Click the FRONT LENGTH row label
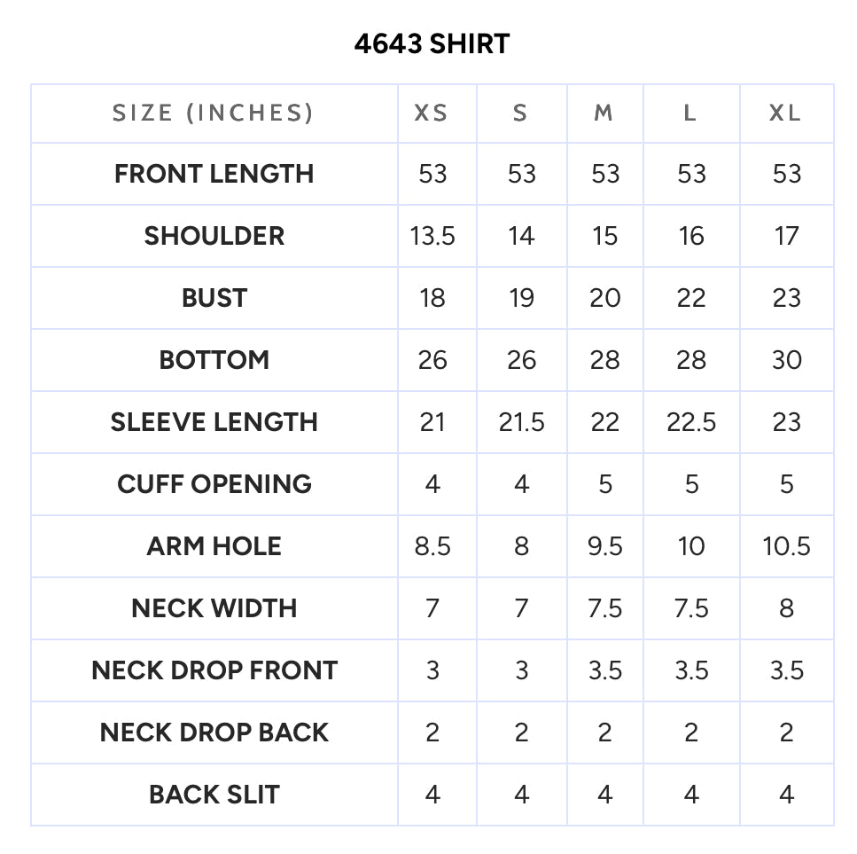The image size is (857, 854). pos(214,174)
